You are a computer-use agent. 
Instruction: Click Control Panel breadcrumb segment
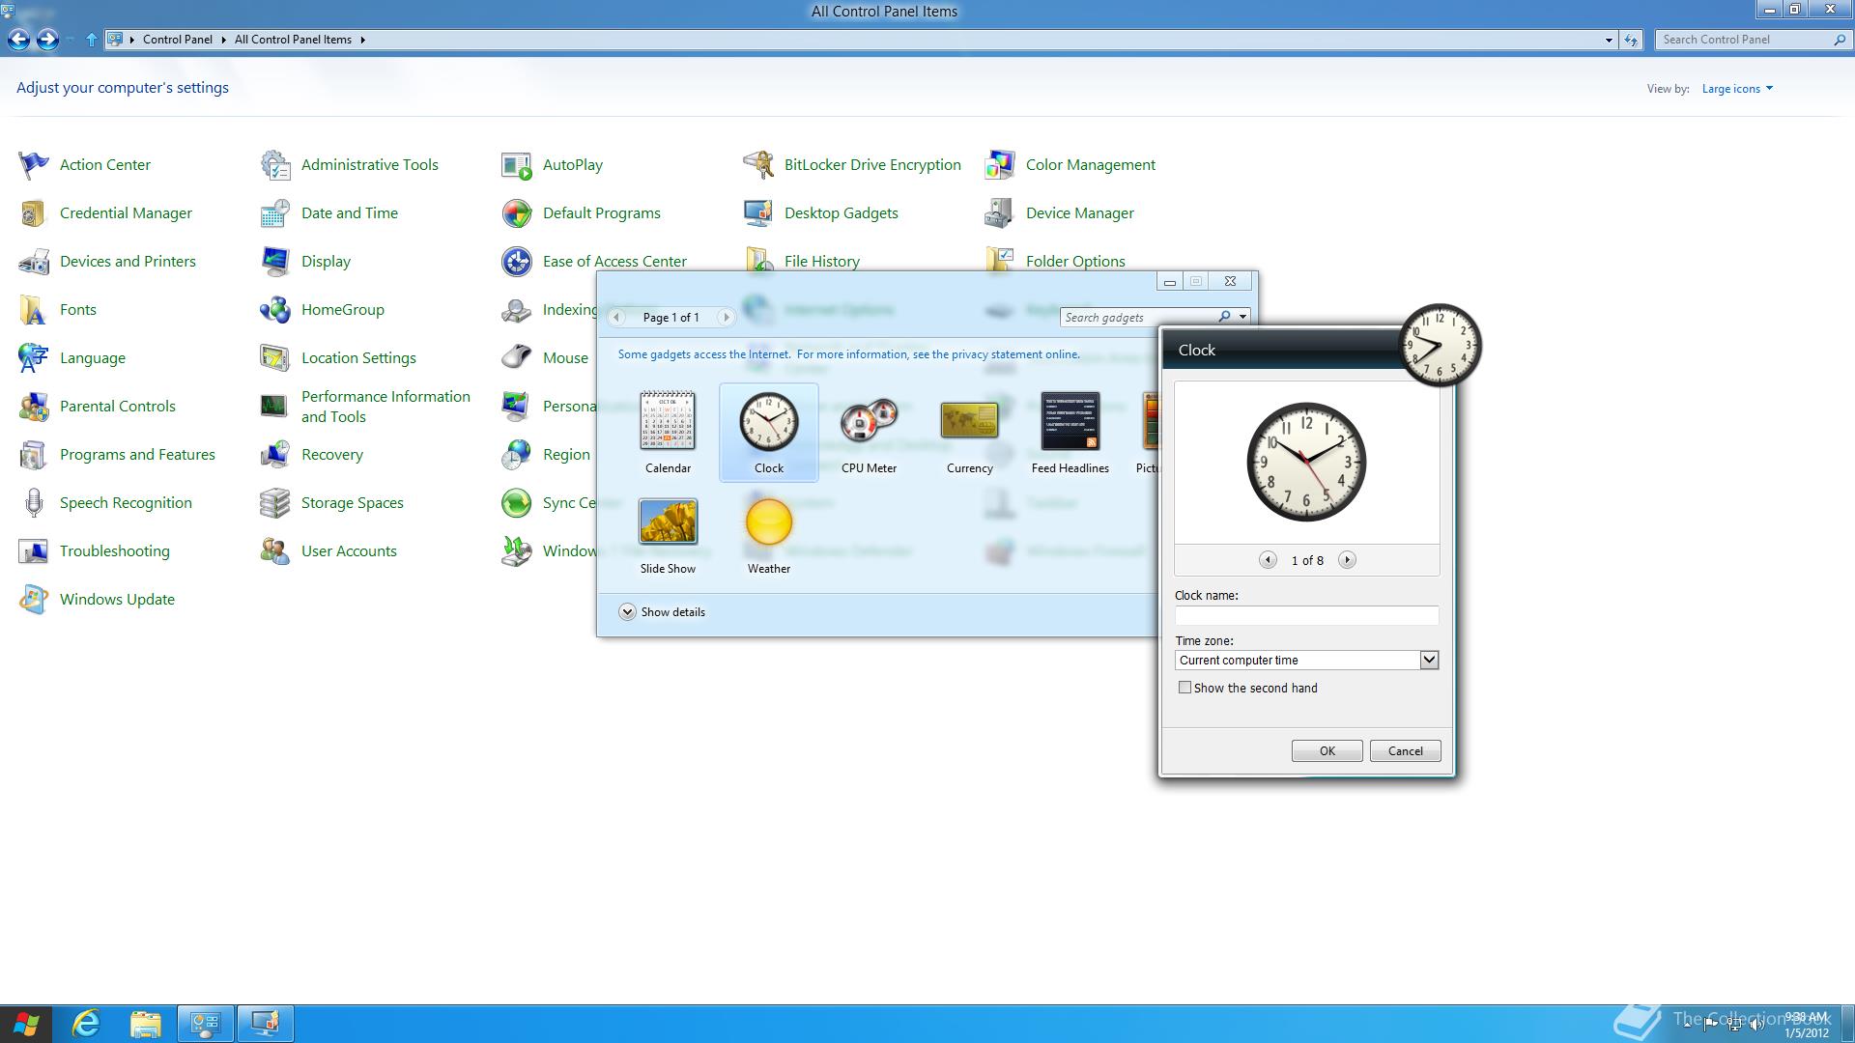tap(178, 40)
